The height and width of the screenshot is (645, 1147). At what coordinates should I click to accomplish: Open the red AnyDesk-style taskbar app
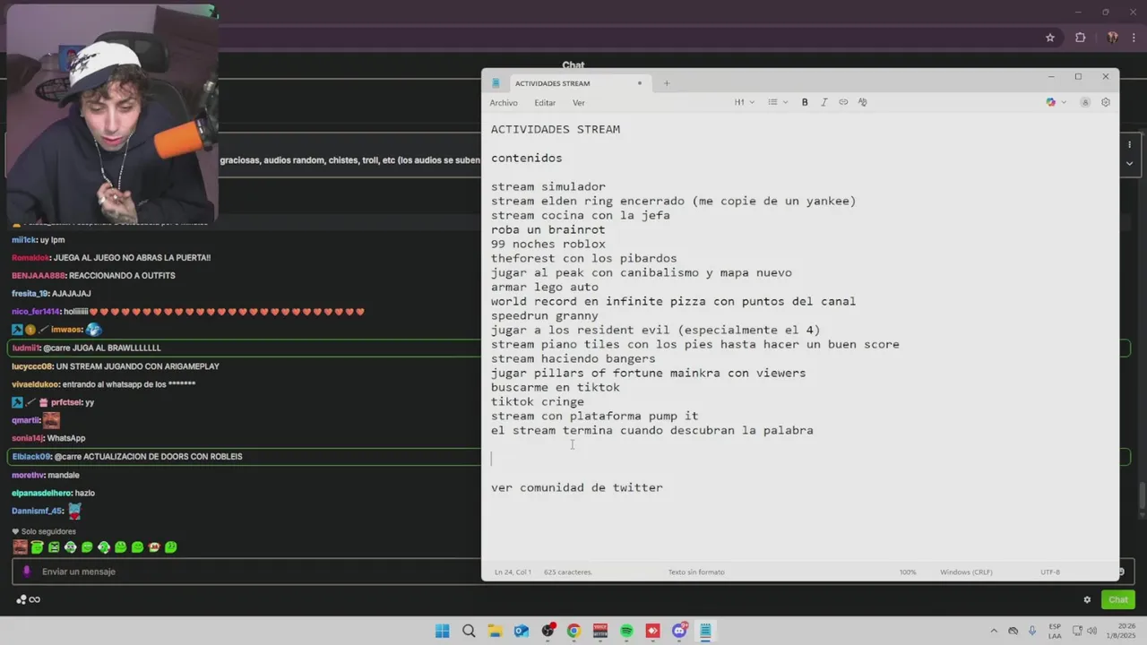[x=652, y=631]
